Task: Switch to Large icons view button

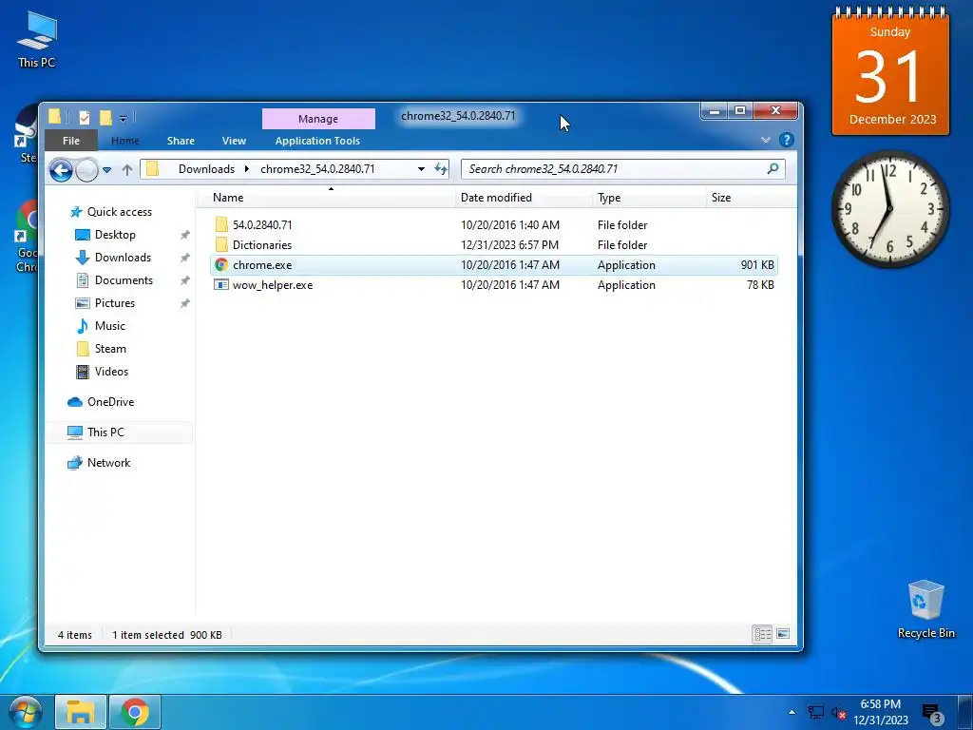Action: pos(783,634)
